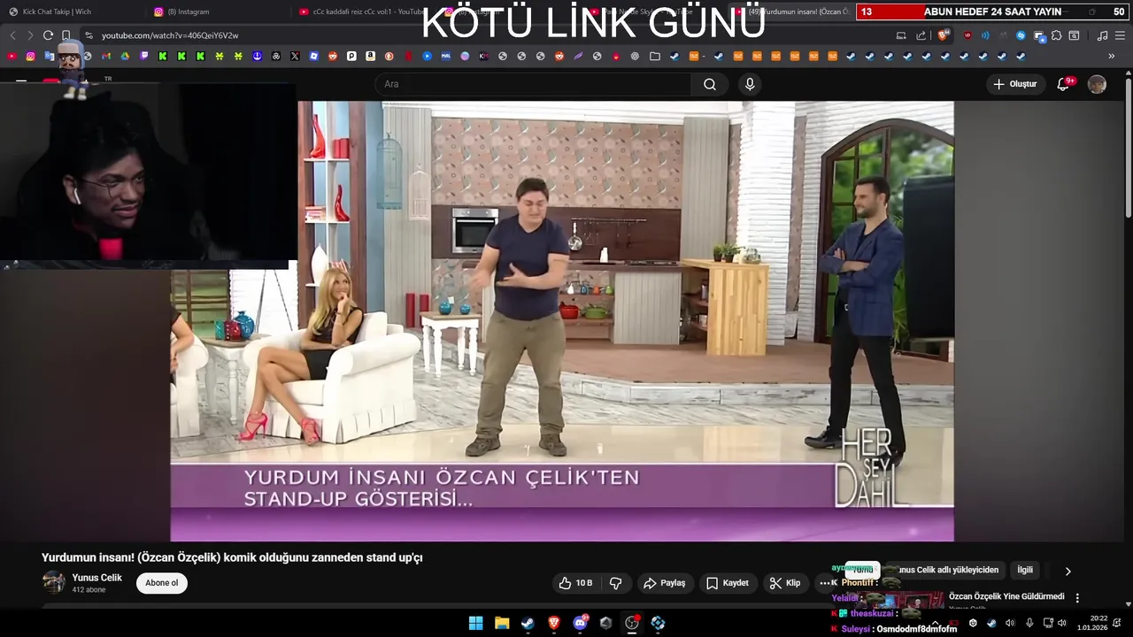This screenshot has width=1133, height=637.
Task: Open the YouTube account avatar menu
Action: [x=1097, y=84]
